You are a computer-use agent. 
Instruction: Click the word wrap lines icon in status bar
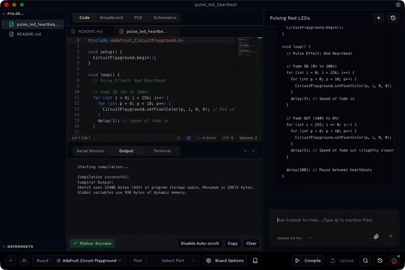click(x=179, y=138)
